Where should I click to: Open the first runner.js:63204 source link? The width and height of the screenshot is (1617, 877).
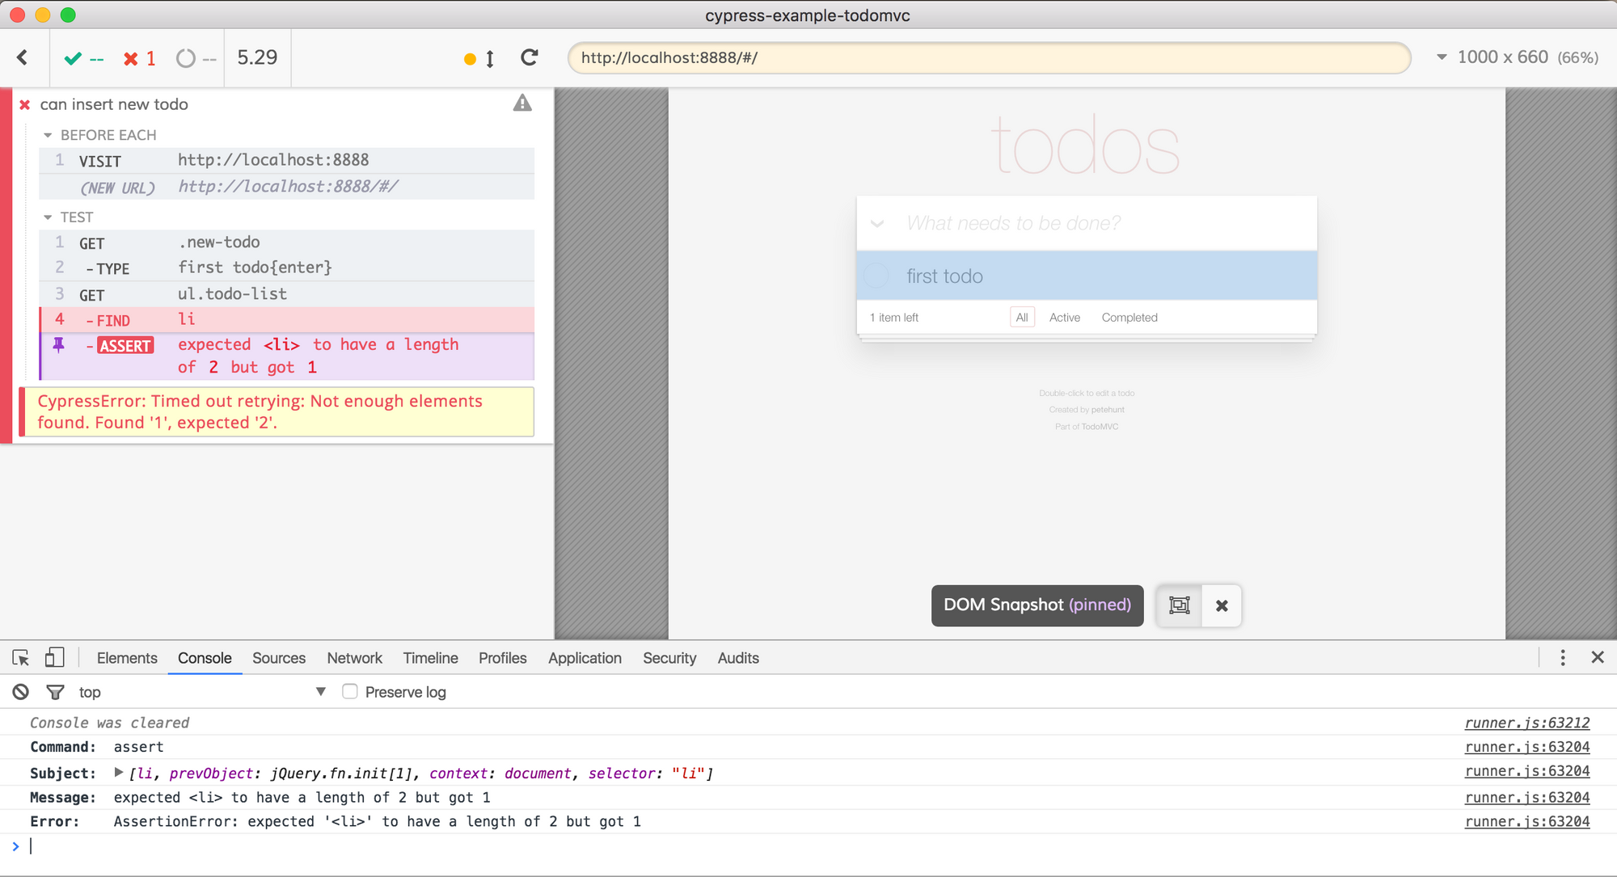pyautogui.click(x=1526, y=747)
